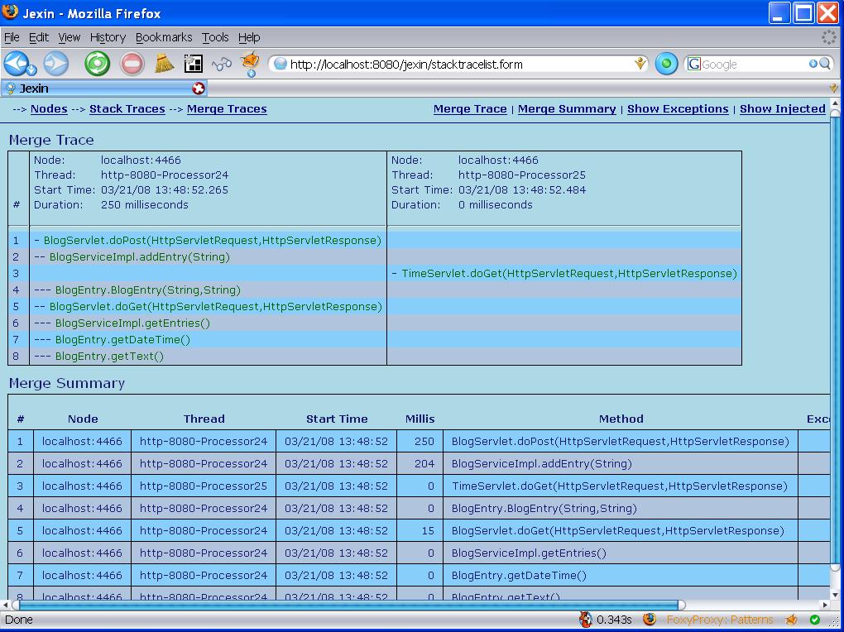Click the orange icon right of FoxyProxy text
This screenshot has height=632, width=844.
(x=791, y=620)
